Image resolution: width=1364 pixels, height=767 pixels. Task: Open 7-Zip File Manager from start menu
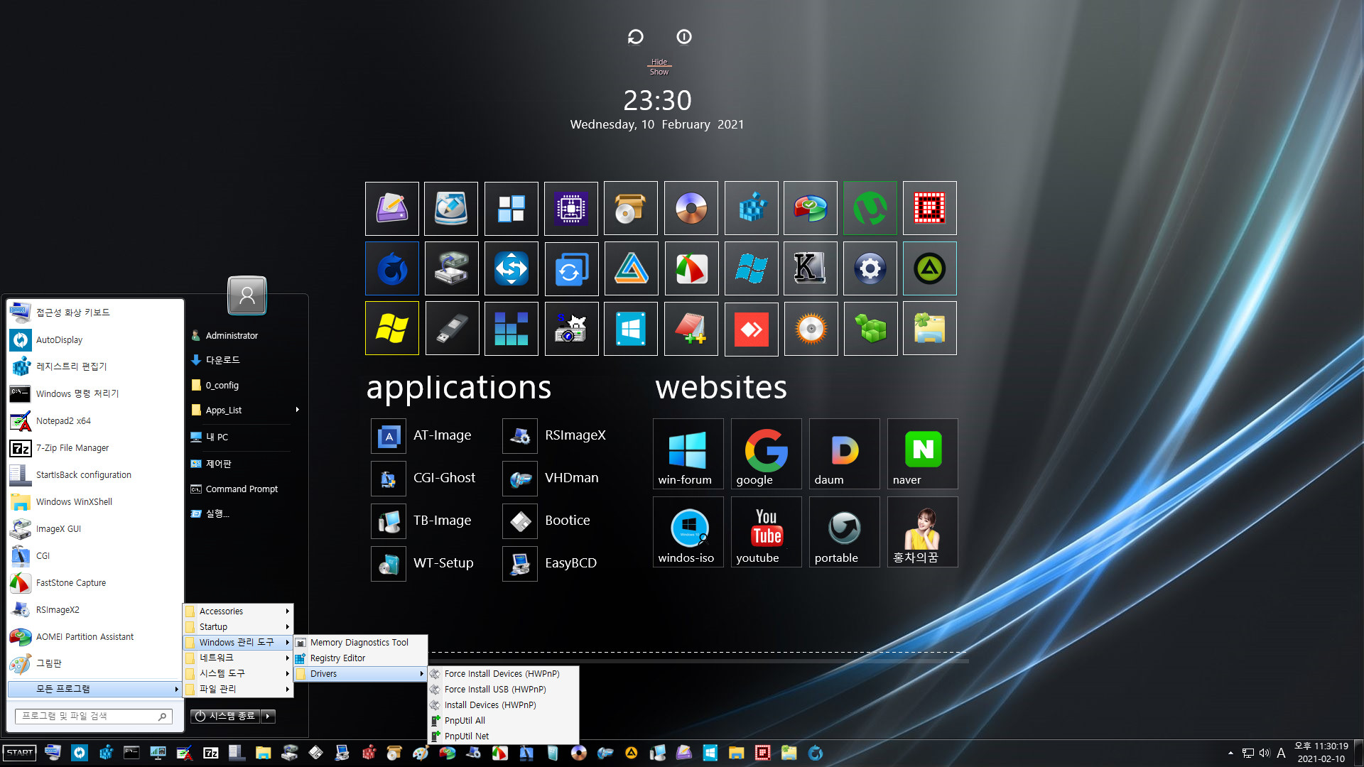[x=94, y=448]
